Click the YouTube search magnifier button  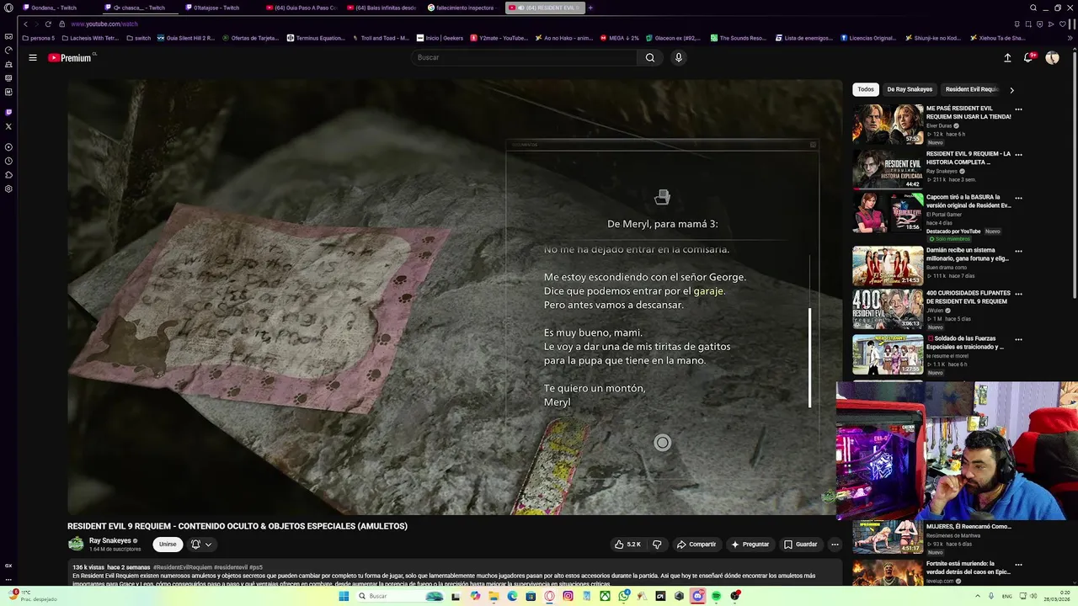tap(649, 57)
